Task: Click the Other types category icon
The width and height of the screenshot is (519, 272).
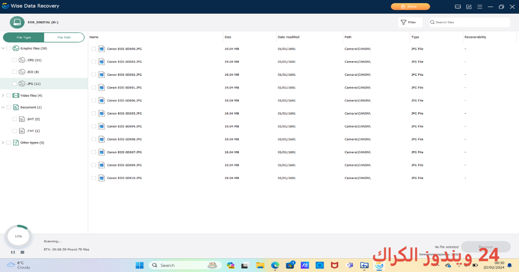Action: click(x=16, y=143)
